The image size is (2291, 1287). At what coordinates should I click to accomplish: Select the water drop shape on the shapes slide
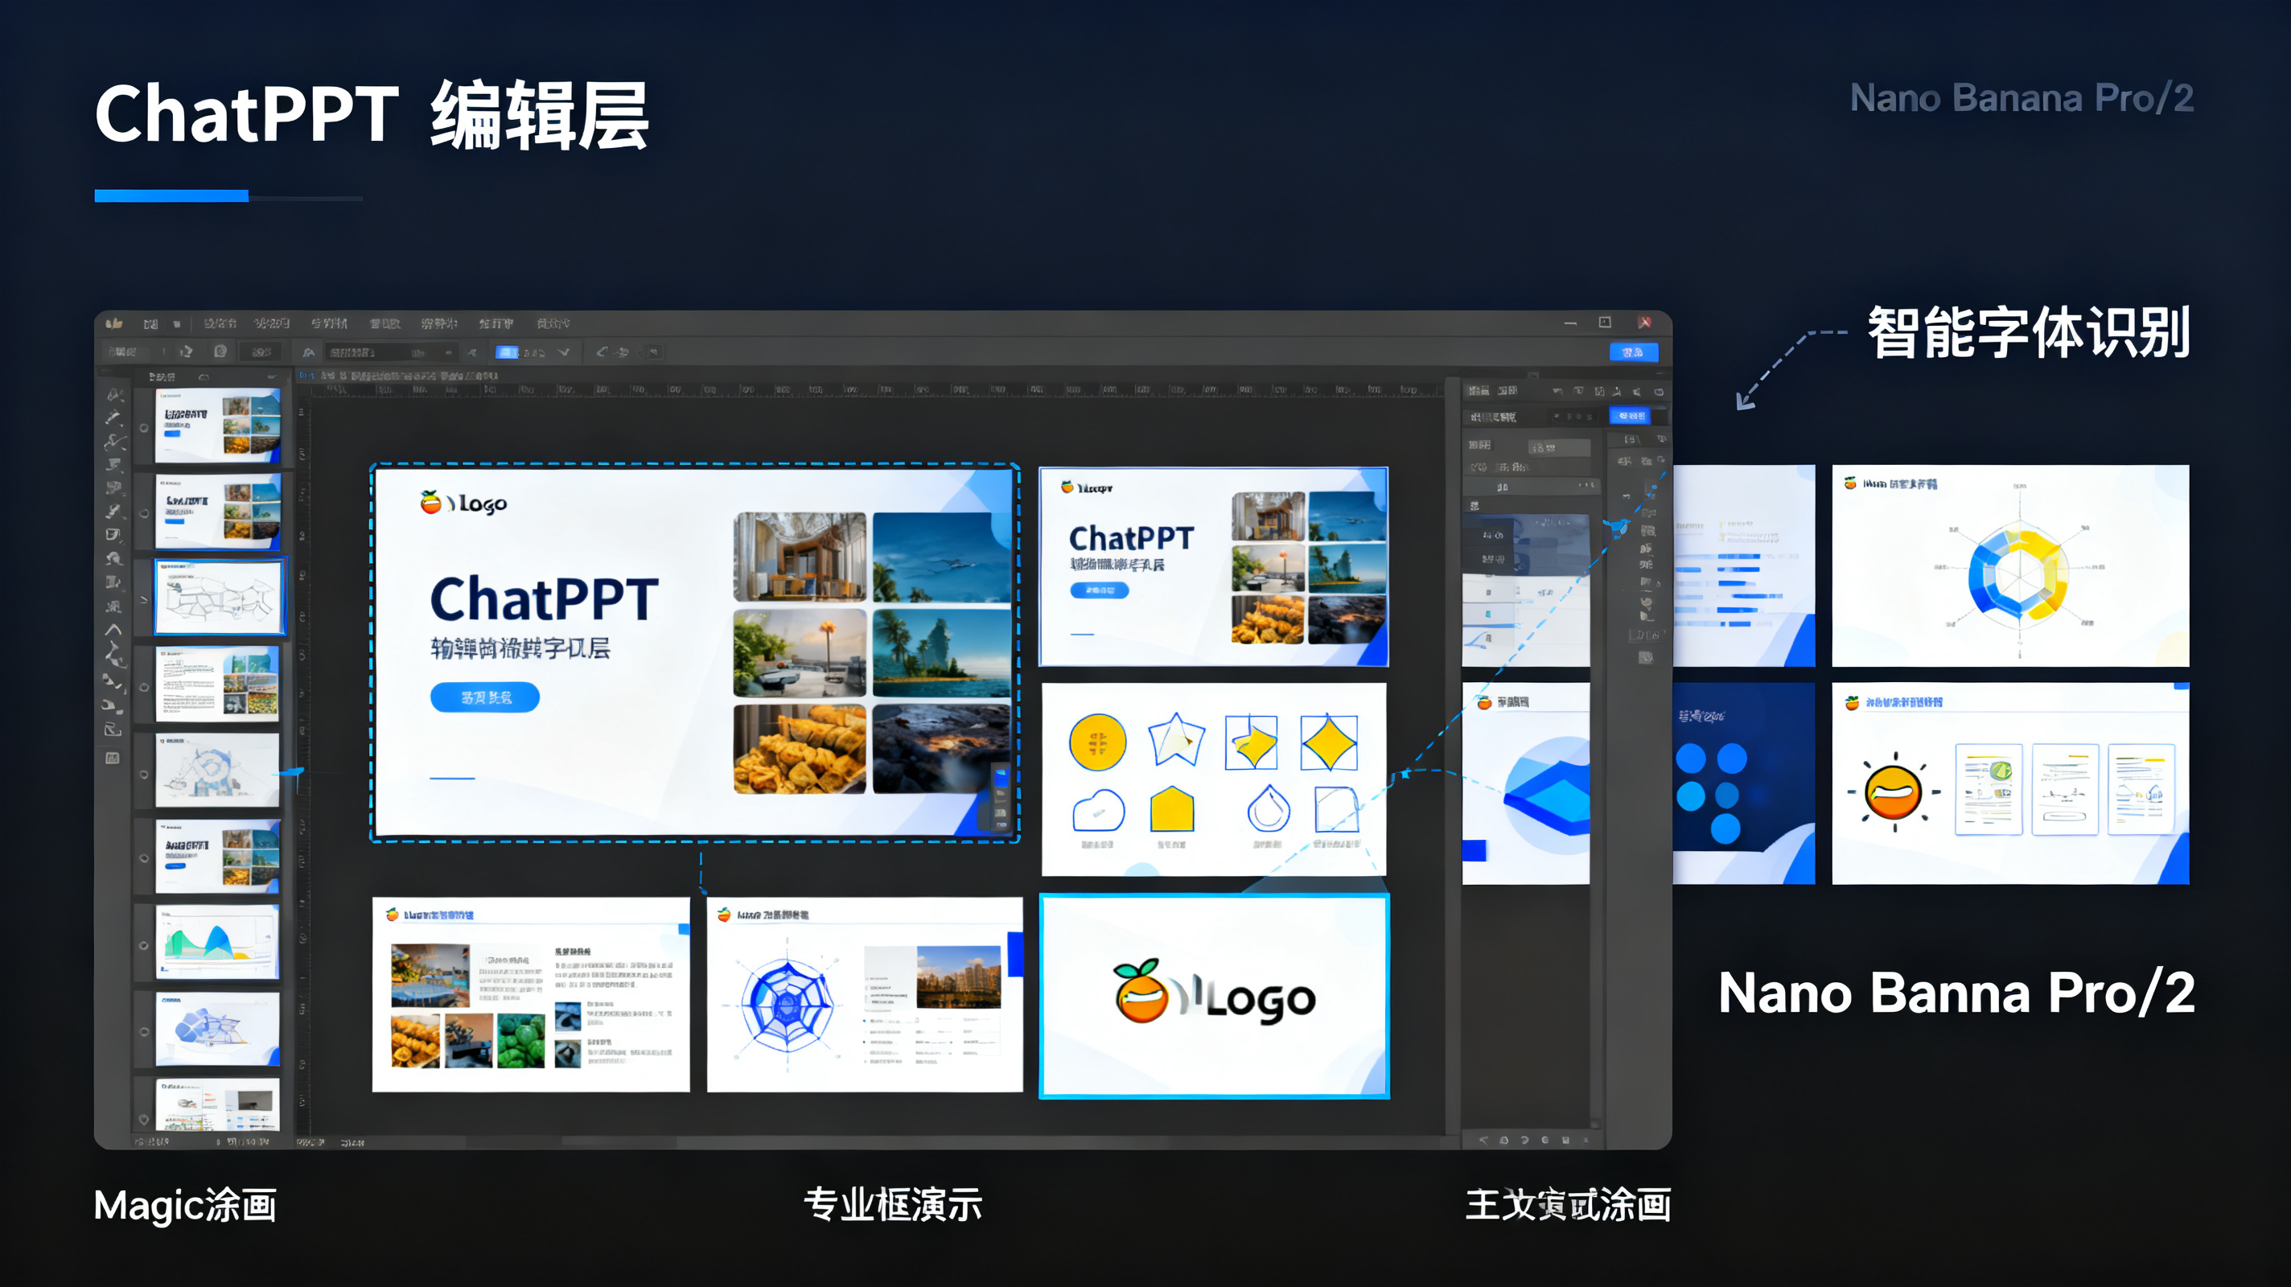click(x=1269, y=808)
